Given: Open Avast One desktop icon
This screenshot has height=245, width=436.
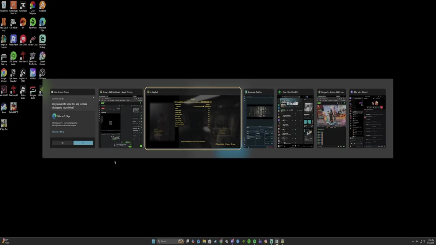Looking at the screenshot, I should (42, 7).
